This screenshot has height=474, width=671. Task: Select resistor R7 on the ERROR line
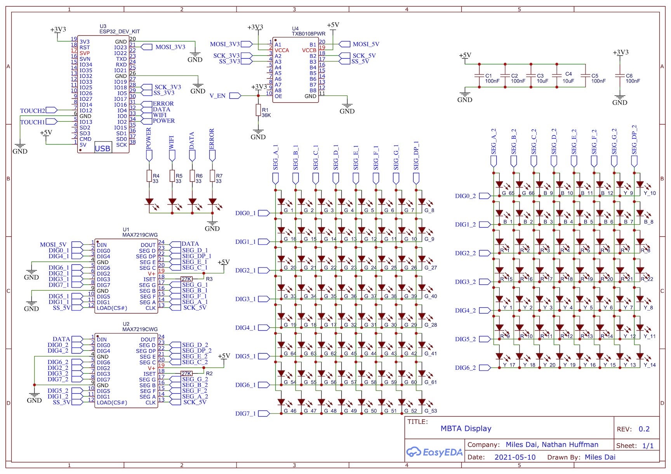pyautogui.click(x=212, y=176)
